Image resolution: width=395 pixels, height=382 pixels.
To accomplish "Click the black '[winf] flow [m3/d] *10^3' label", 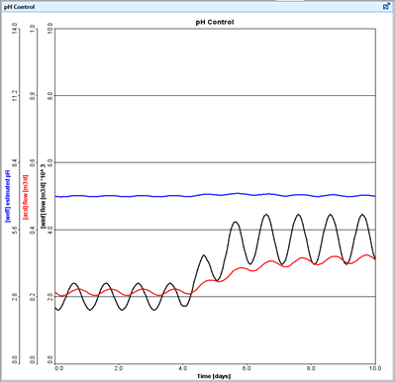I will 44,196.
